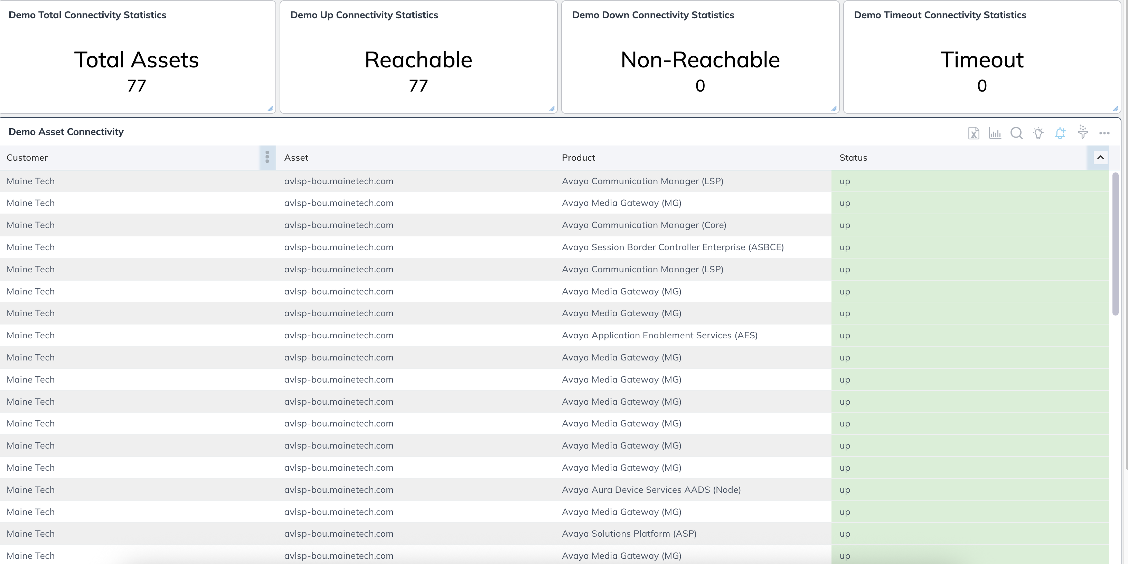
Task: Click the Reachable count 77
Action: (x=418, y=86)
